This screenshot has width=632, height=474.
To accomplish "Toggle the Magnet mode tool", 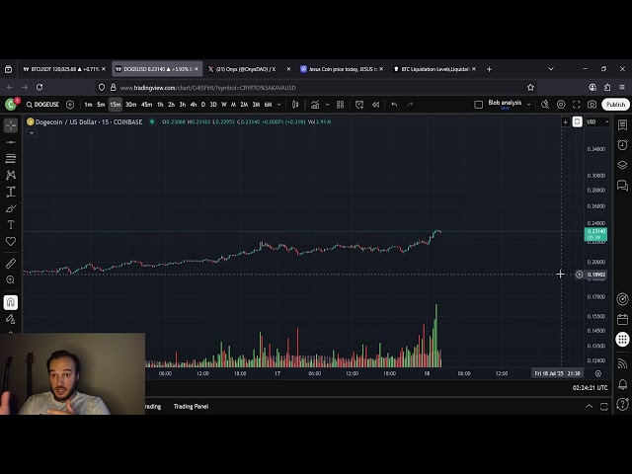I will [x=11, y=302].
